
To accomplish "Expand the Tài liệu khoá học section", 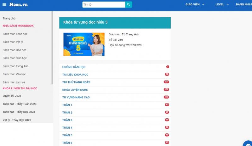I will (x=115, y=75).
